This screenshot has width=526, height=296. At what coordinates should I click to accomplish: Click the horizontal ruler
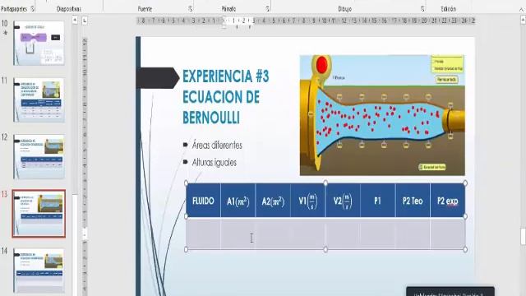tap(306, 21)
